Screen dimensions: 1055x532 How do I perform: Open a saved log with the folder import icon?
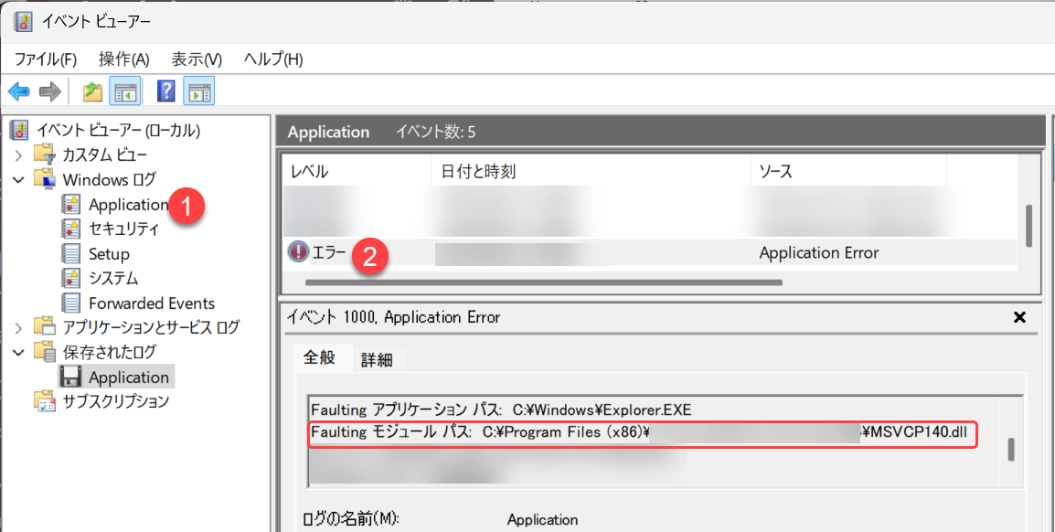pos(91,90)
